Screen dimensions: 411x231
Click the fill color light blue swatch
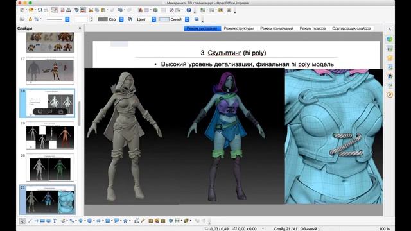point(164,19)
